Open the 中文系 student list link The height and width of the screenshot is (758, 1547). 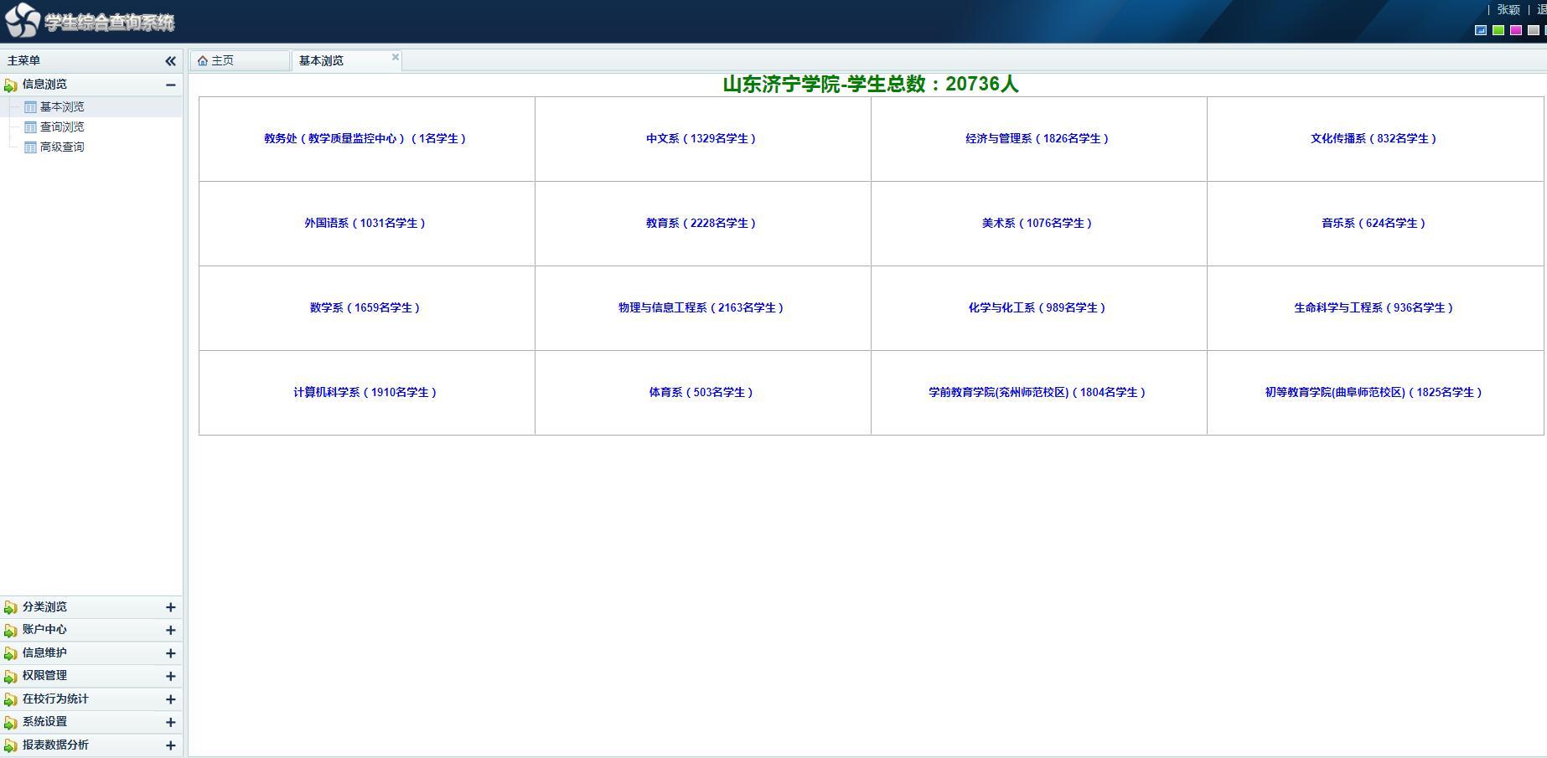point(701,139)
